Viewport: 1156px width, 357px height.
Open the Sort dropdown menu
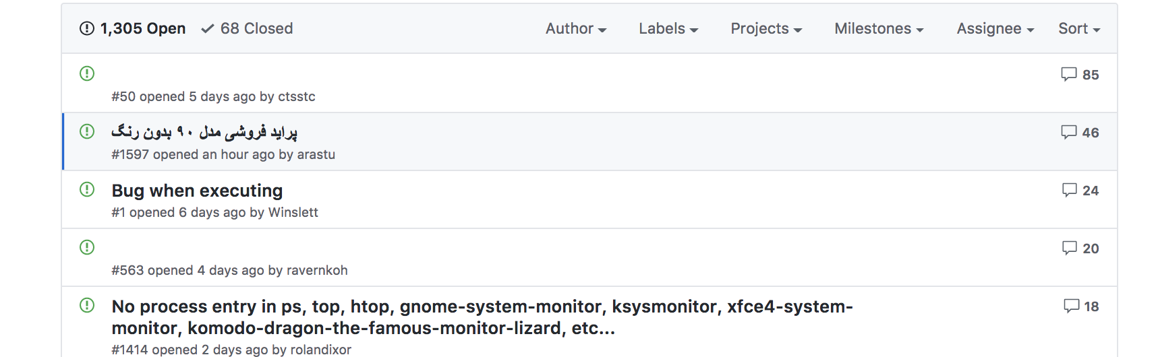point(1078,29)
